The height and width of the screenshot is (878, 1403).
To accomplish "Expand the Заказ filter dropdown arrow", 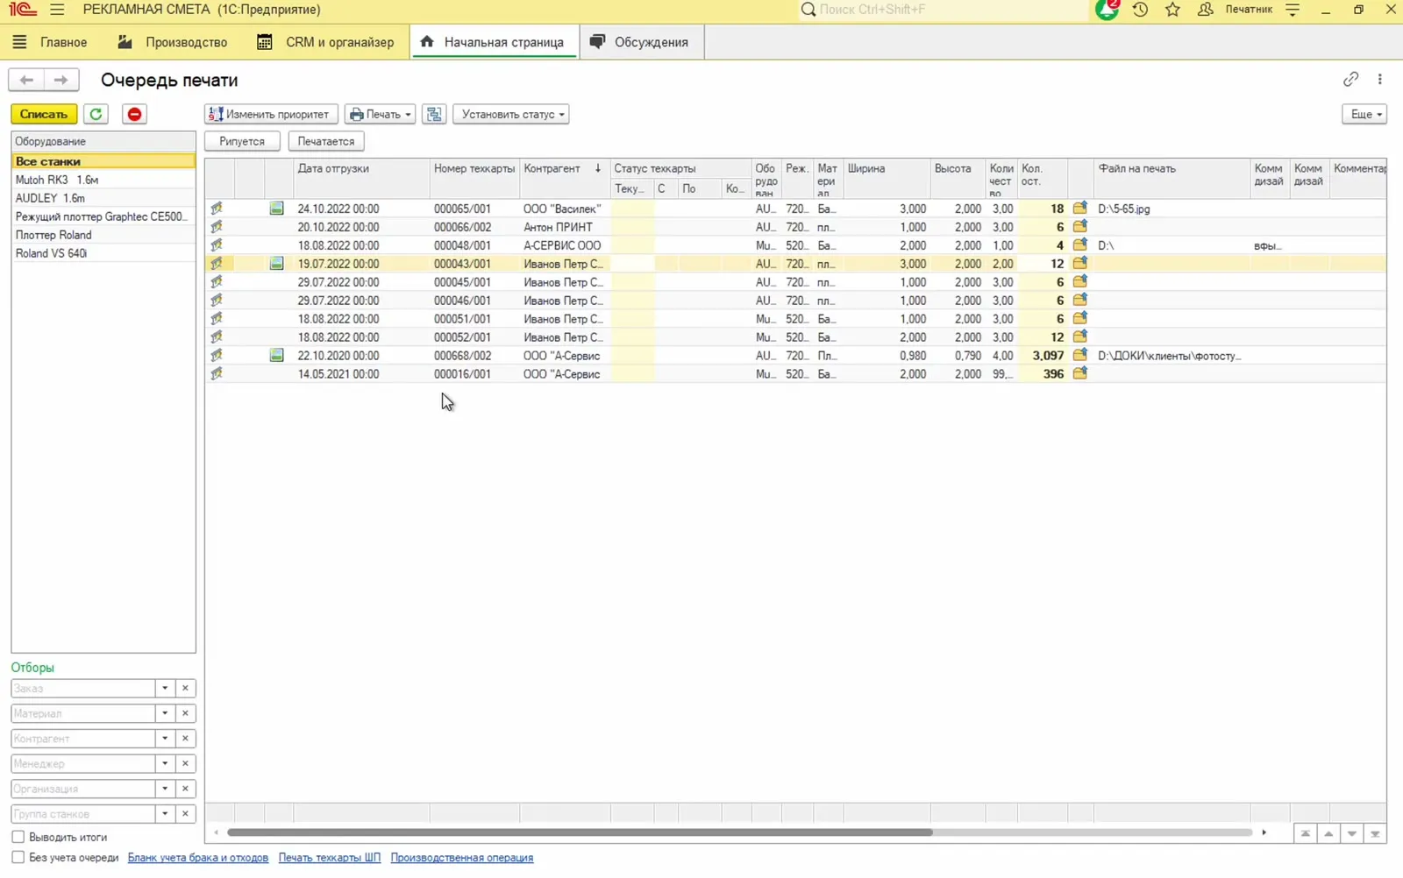I will pyautogui.click(x=165, y=688).
